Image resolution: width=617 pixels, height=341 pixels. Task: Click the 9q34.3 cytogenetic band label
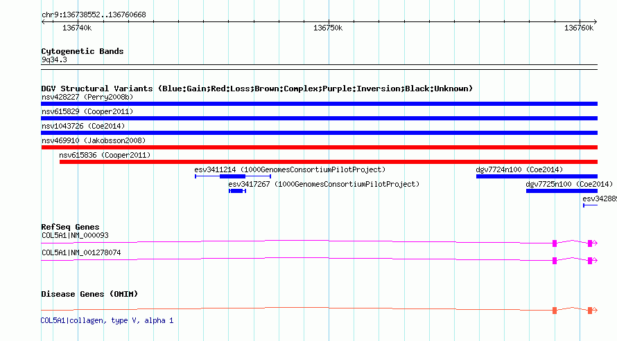tap(54, 60)
